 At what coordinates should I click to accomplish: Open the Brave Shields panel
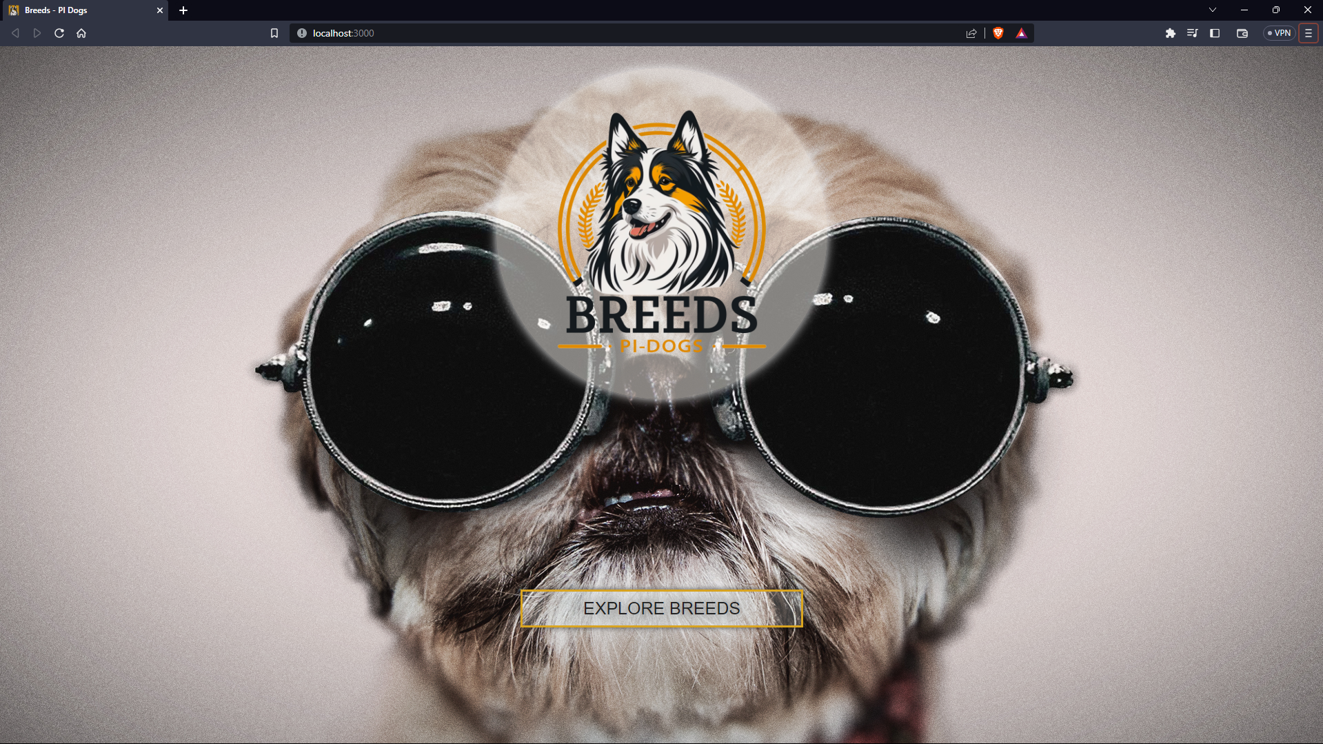[x=998, y=32]
